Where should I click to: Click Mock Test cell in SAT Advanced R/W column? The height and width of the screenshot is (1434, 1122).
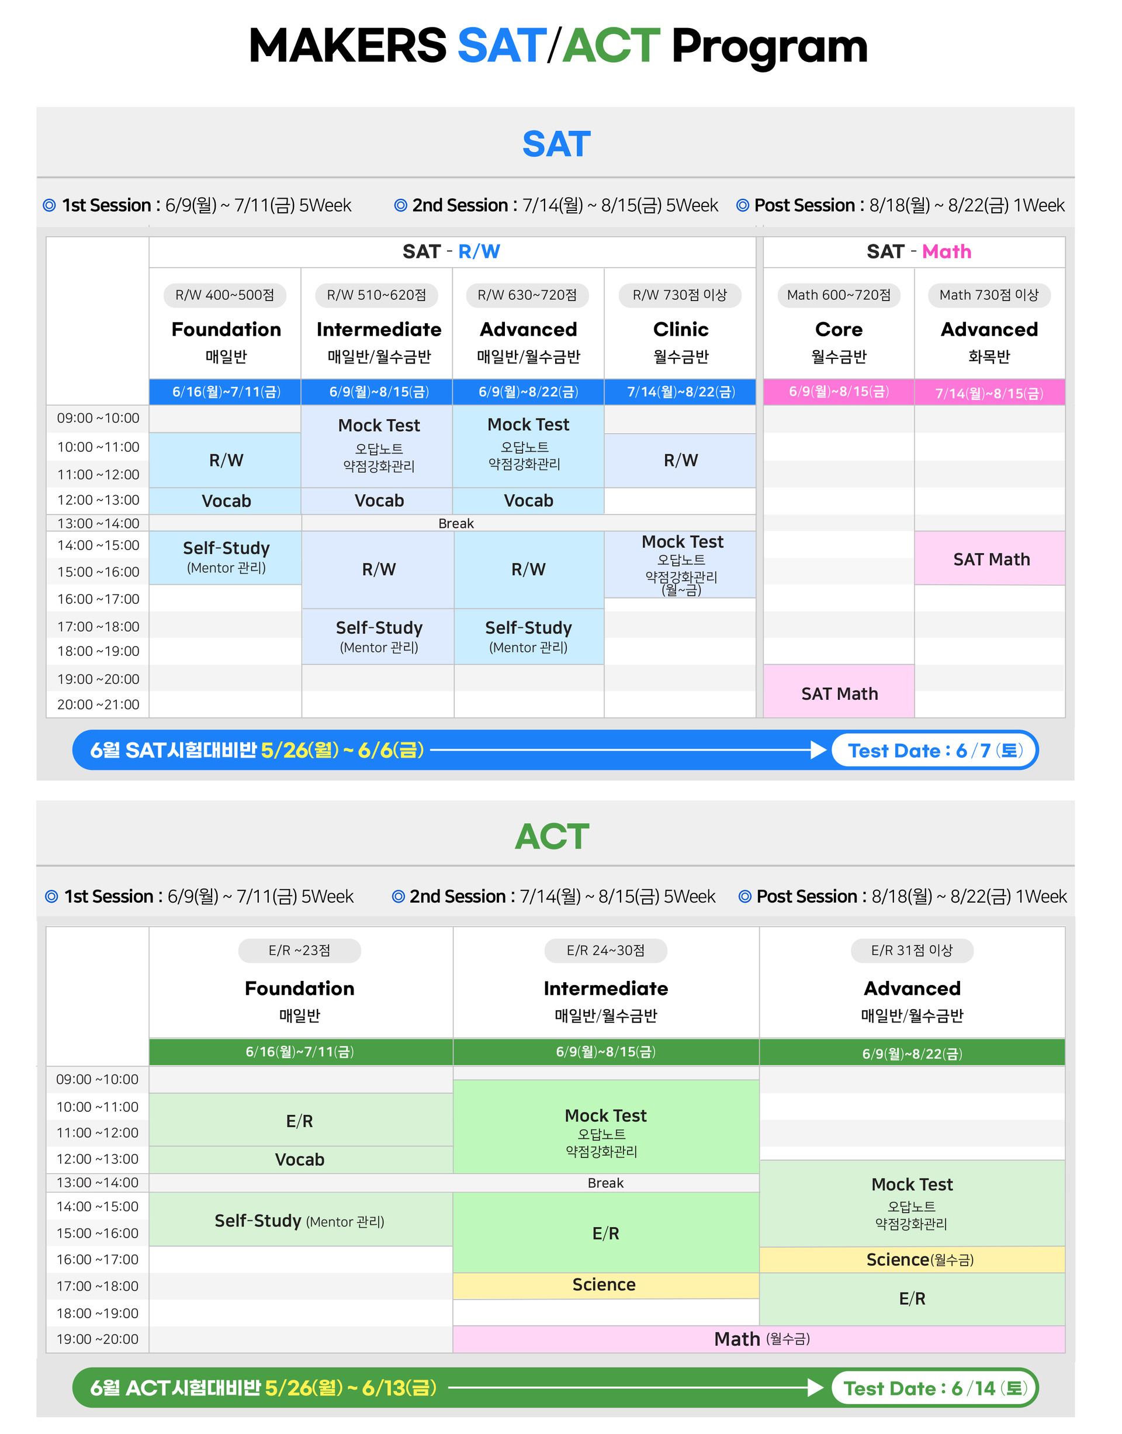(528, 446)
